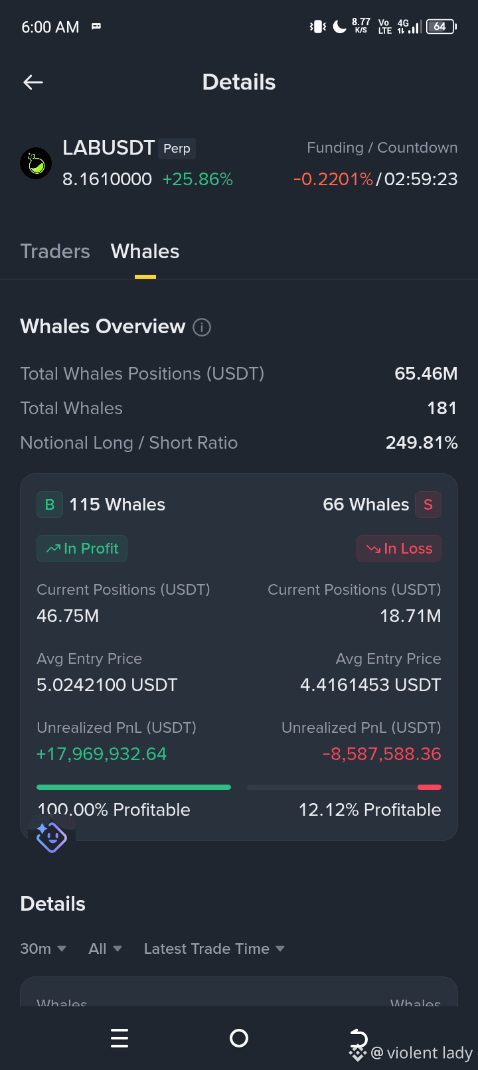The height and width of the screenshot is (1070, 478).
Task: Tap the green 100% profitable progress bar
Action: pyautogui.click(x=133, y=787)
